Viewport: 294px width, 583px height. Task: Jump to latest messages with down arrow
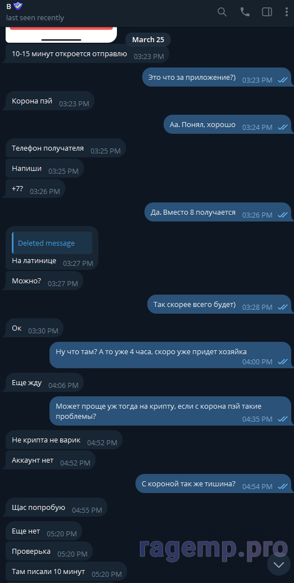coord(279,565)
